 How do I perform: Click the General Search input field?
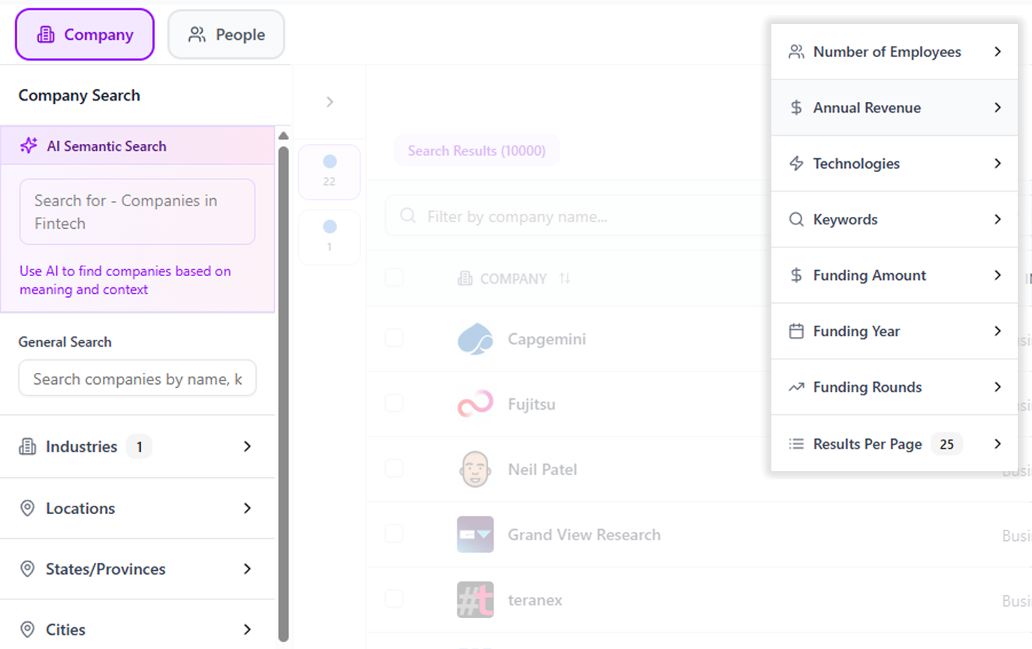point(137,379)
